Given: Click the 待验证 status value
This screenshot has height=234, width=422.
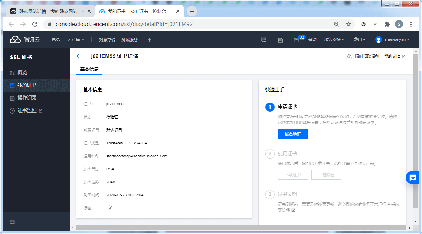Looking at the screenshot, I should [112, 117].
